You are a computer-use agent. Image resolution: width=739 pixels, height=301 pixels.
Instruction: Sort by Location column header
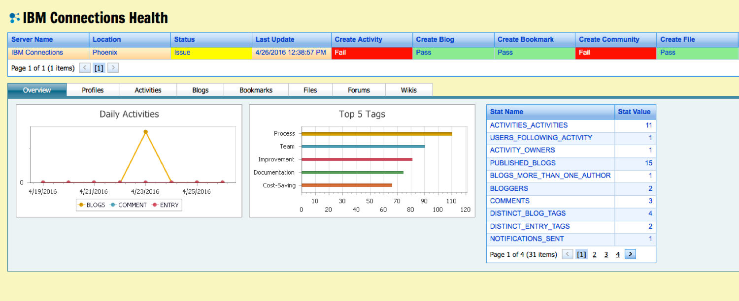pyautogui.click(x=130, y=39)
